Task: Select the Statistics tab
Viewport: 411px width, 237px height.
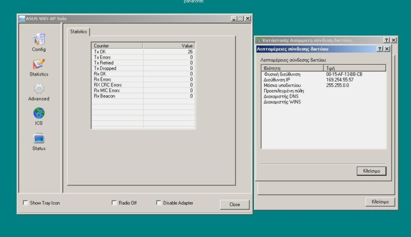Action: tap(79, 32)
